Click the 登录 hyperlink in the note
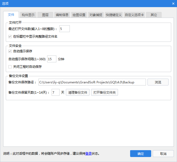Viewport: 177px width, 162px height. (88, 154)
